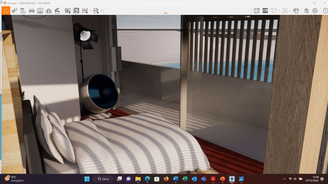Open the notification center badge
This screenshot has width=328, height=184.
322,179
